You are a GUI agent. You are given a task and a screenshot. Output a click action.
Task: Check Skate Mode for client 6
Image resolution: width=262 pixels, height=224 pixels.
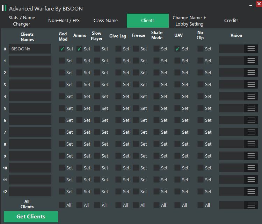tap(157, 120)
